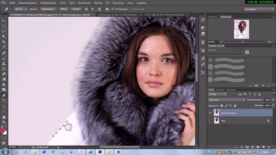Select the Lasso tool
The image size is (276, 155).
coord(4,31)
